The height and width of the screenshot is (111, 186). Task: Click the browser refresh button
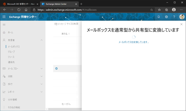19,10
